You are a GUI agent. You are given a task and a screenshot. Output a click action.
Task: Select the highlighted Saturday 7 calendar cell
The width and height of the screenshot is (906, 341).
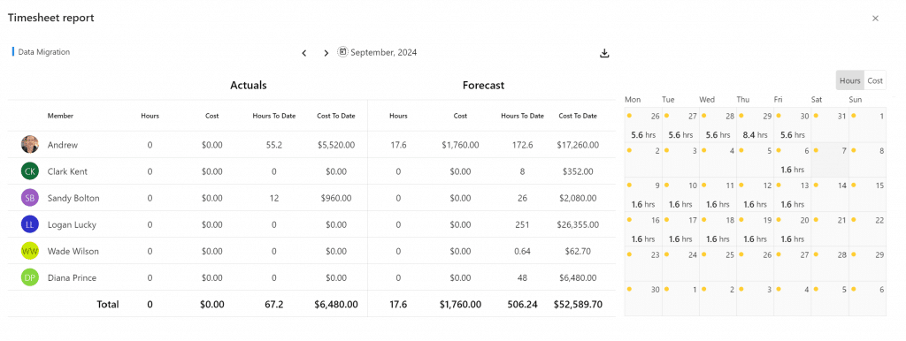[x=830, y=160]
